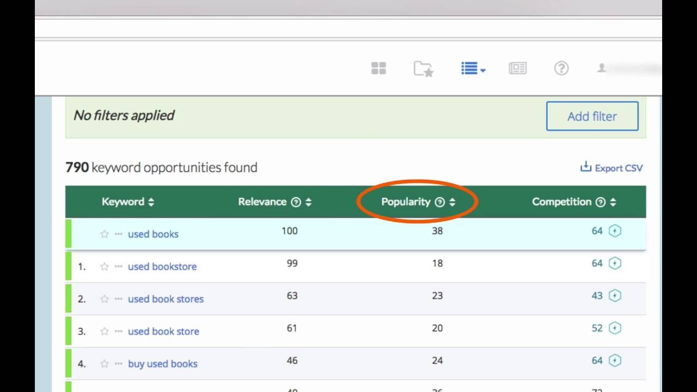The height and width of the screenshot is (392, 697).
Task: Open the news page icon
Action: [517, 68]
